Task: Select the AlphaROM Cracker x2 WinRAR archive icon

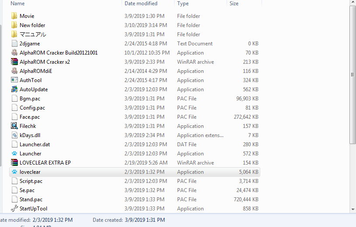Action: pyautogui.click(x=14, y=62)
